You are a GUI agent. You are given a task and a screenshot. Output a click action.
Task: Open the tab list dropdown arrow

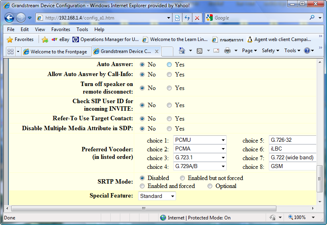tap(18, 51)
